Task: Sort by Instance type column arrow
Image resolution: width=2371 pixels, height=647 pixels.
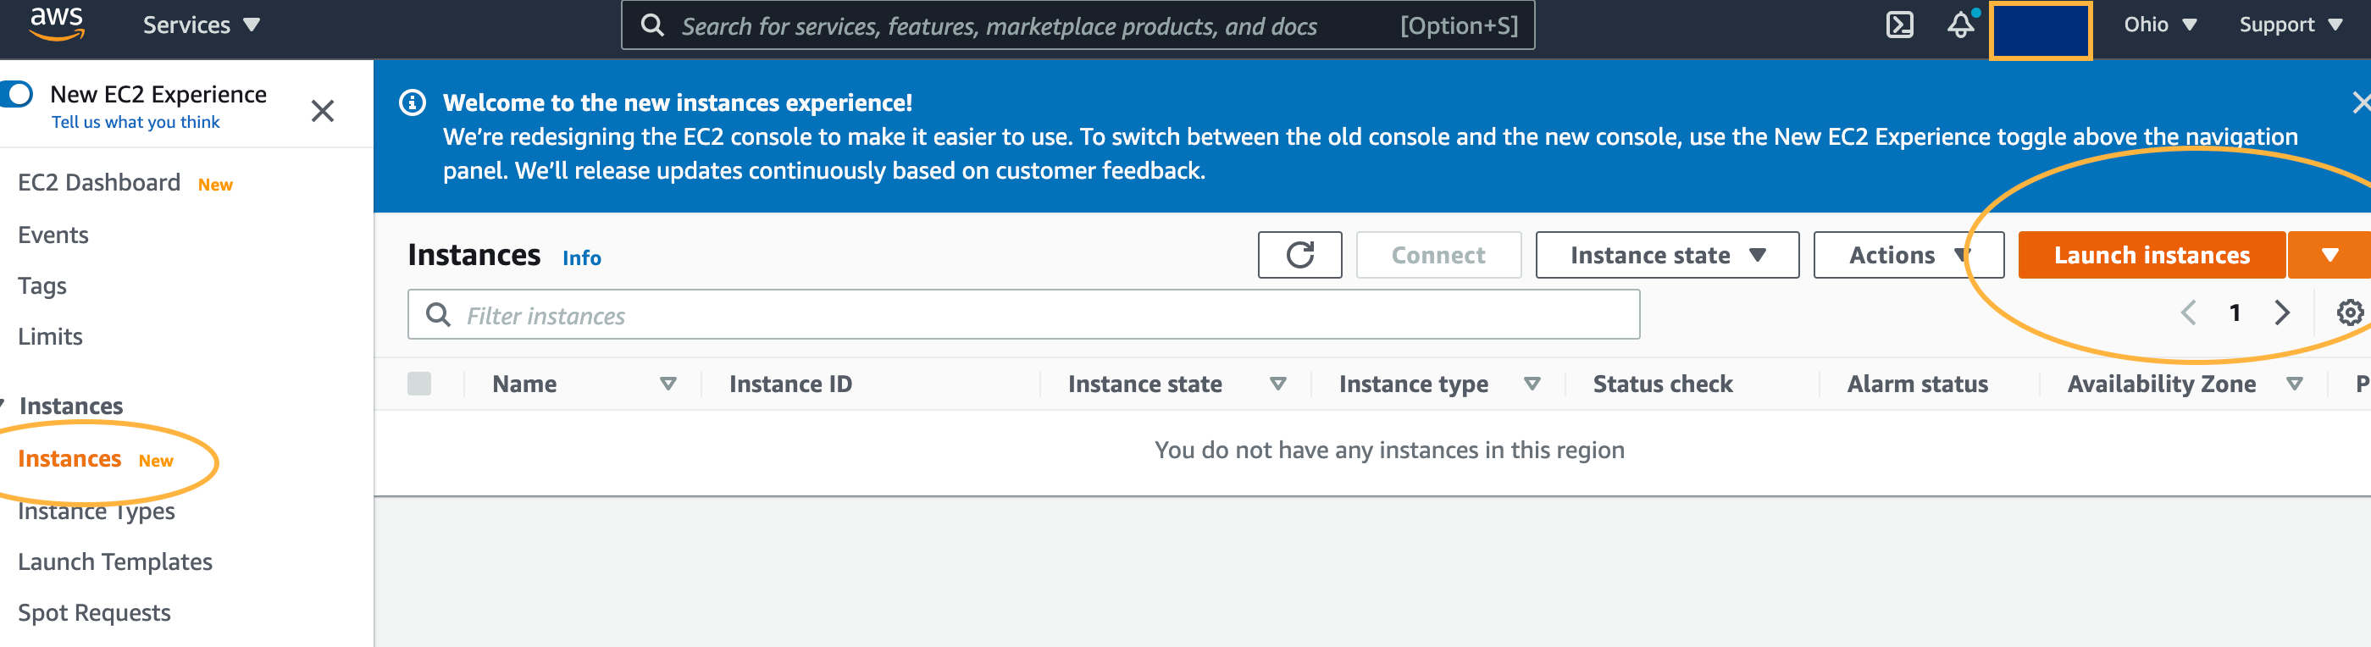Action: point(1532,384)
